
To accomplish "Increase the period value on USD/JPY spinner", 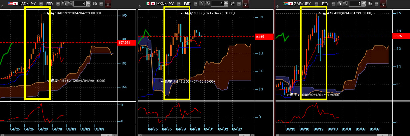I will pos(88,2).
